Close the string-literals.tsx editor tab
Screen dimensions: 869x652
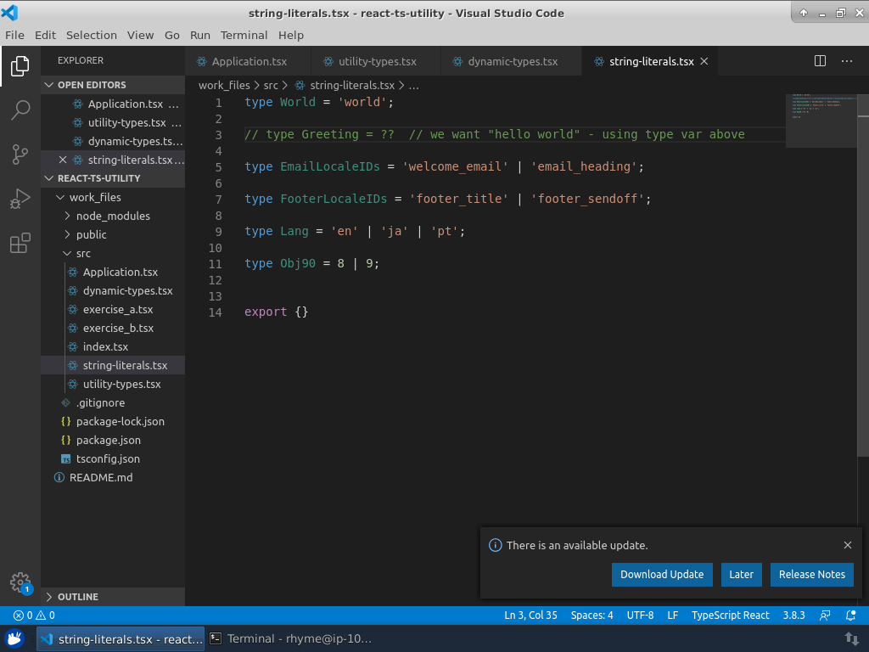tap(704, 62)
